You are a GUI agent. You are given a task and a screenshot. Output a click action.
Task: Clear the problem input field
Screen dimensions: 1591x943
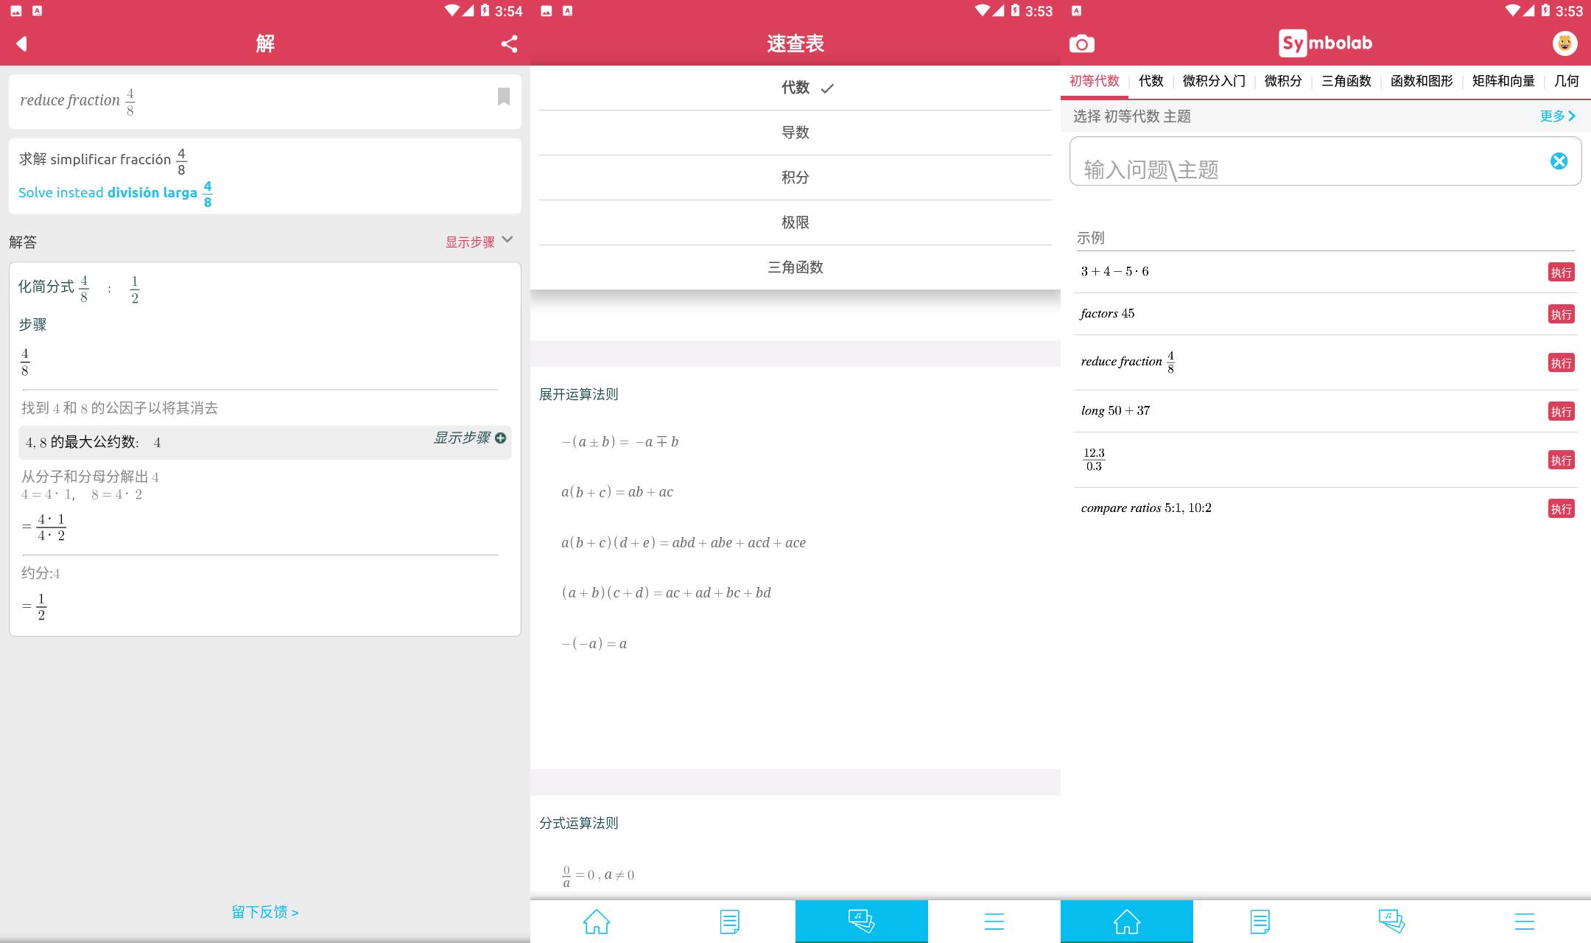(x=1559, y=161)
